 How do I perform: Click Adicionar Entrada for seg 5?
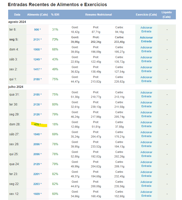click(146, 39)
